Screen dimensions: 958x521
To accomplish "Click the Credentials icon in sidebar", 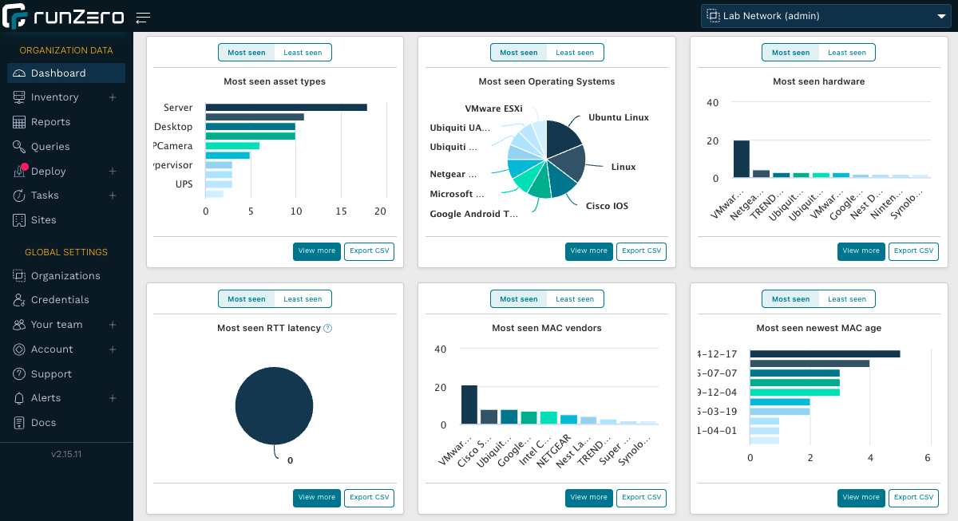I will click(x=19, y=300).
